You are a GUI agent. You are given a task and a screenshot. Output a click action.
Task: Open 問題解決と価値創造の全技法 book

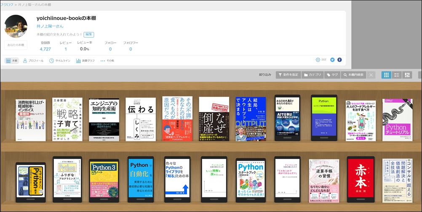(x=397, y=180)
